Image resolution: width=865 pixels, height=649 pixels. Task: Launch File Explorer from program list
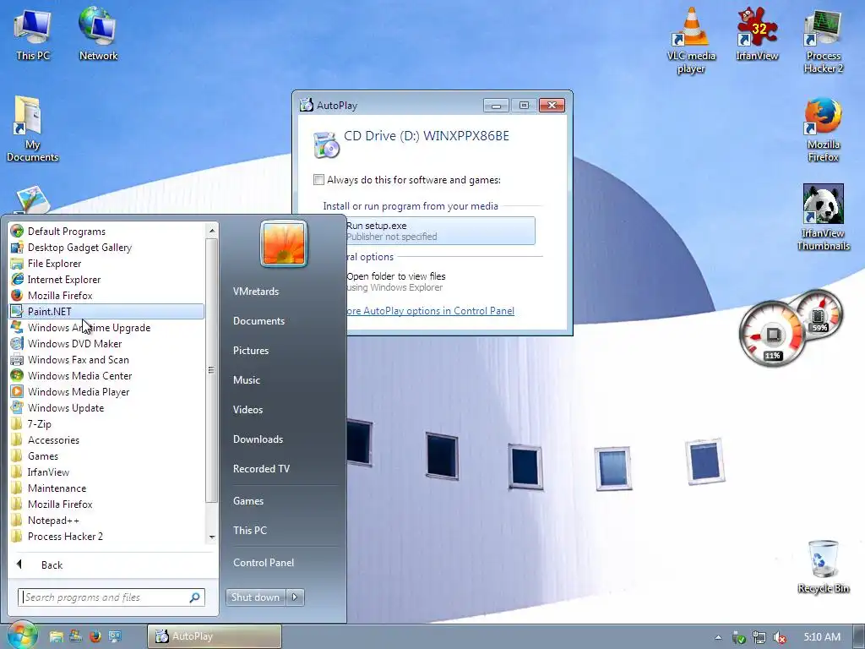(107, 264)
